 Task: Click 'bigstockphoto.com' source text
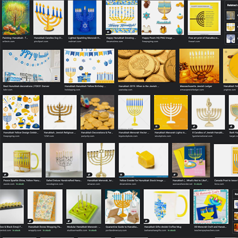tap(128, 136)
